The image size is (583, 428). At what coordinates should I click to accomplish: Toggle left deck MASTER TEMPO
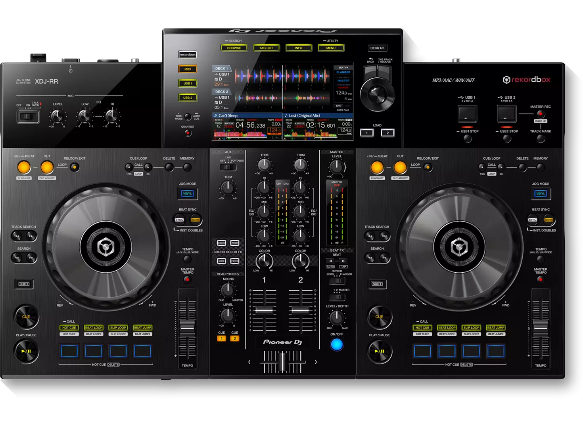pos(187,279)
